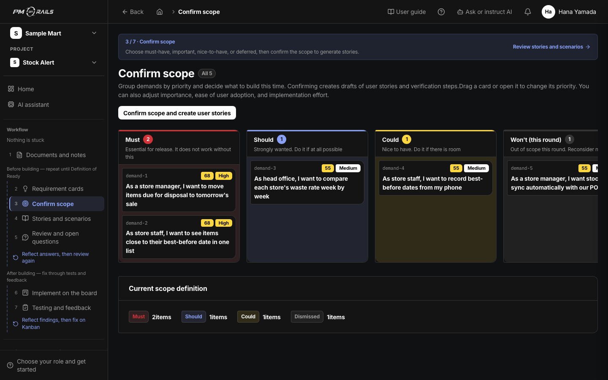Click the 68 score on demand-2

[x=207, y=223]
